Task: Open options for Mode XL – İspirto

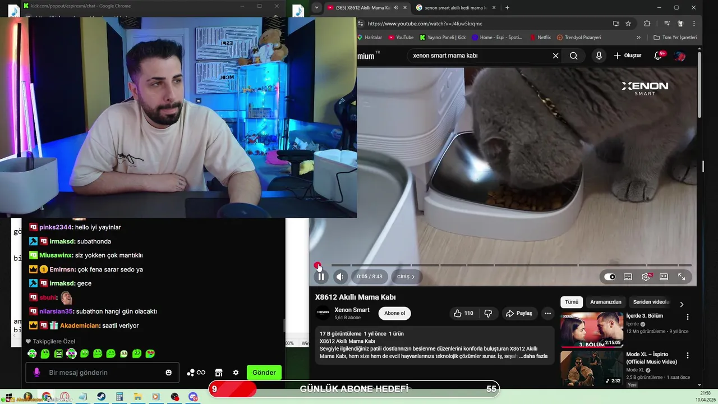Action: (687, 355)
